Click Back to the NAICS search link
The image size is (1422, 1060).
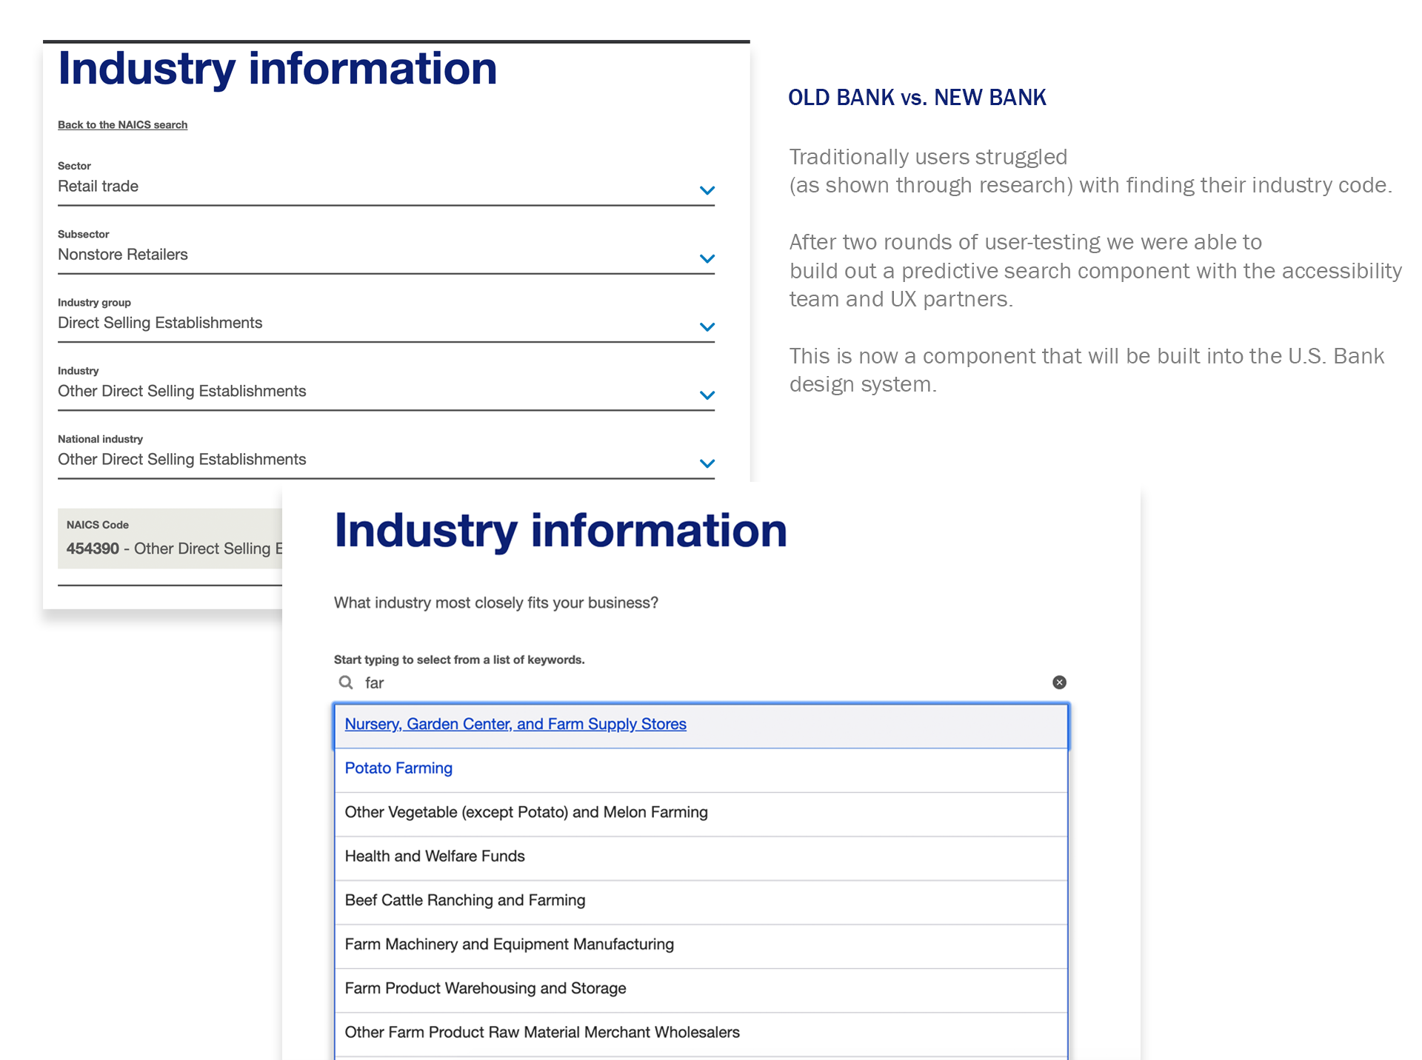[x=123, y=125]
